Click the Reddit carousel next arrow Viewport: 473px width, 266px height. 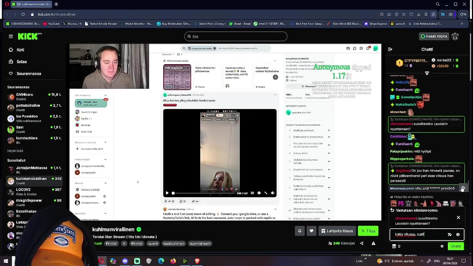(275, 77)
